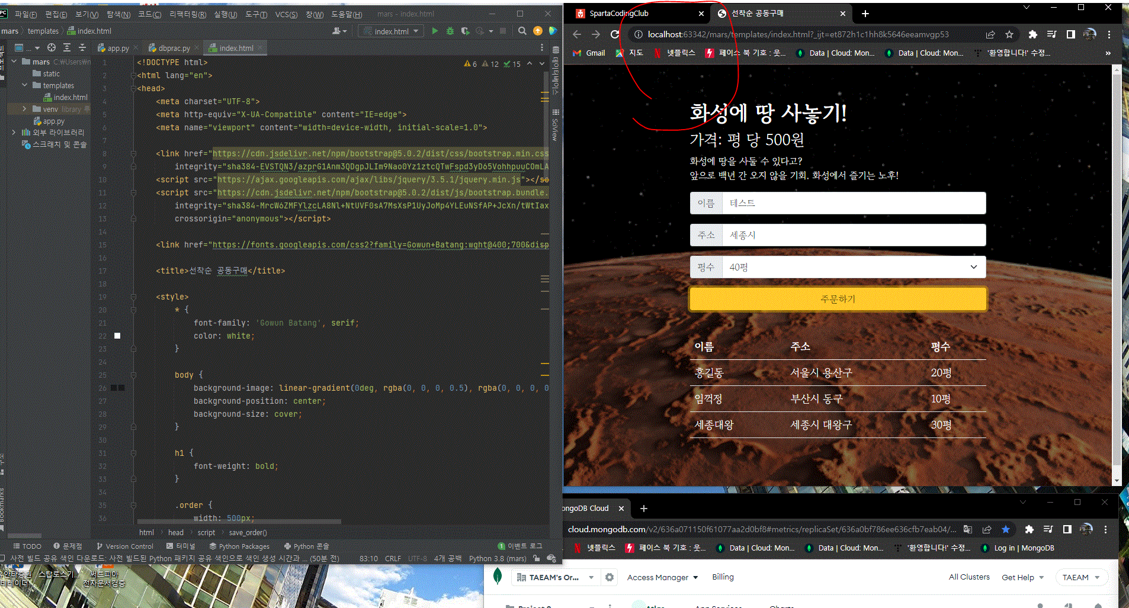Start debugging with the bug icon
The width and height of the screenshot is (1129, 608).
click(x=450, y=31)
